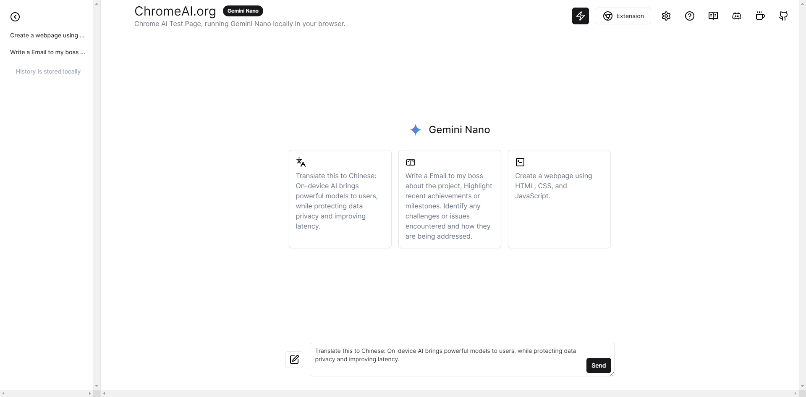806x397 pixels.
Task: Select the Write a Email to boss card
Action: click(x=450, y=199)
